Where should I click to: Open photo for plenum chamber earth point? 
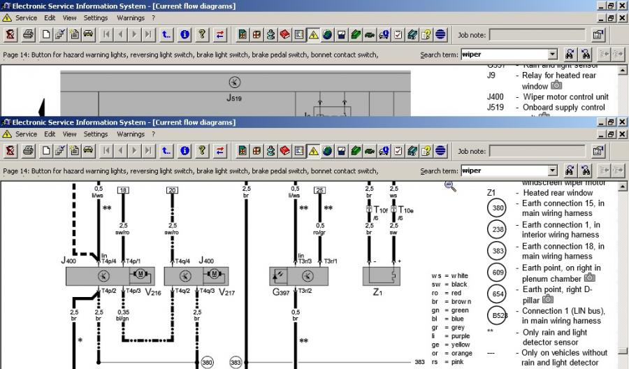589,278
